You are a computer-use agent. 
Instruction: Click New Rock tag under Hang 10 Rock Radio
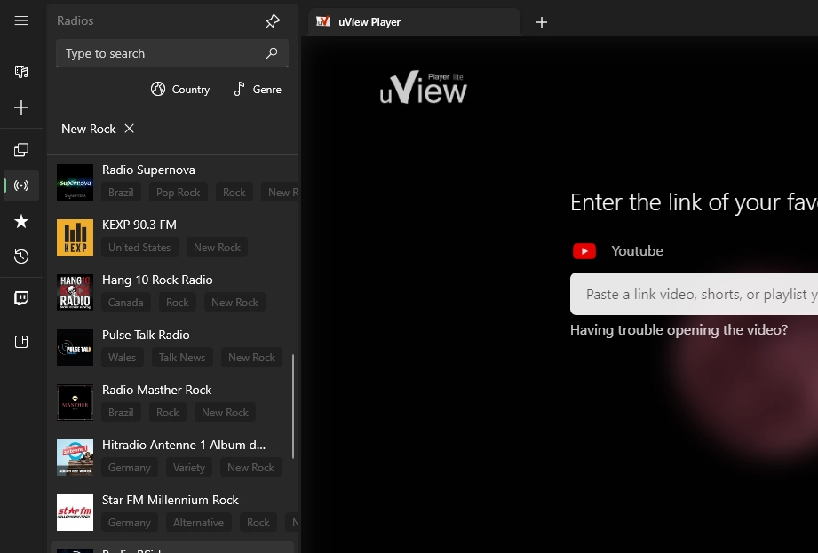tap(234, 303)
